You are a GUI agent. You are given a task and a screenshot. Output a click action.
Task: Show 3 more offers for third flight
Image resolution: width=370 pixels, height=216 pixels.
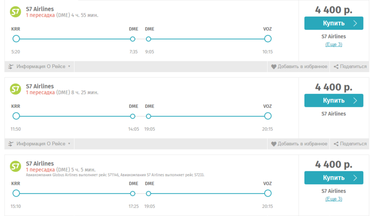coord(333,199)
